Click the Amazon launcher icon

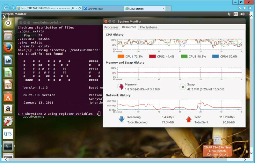pos(8,109)
